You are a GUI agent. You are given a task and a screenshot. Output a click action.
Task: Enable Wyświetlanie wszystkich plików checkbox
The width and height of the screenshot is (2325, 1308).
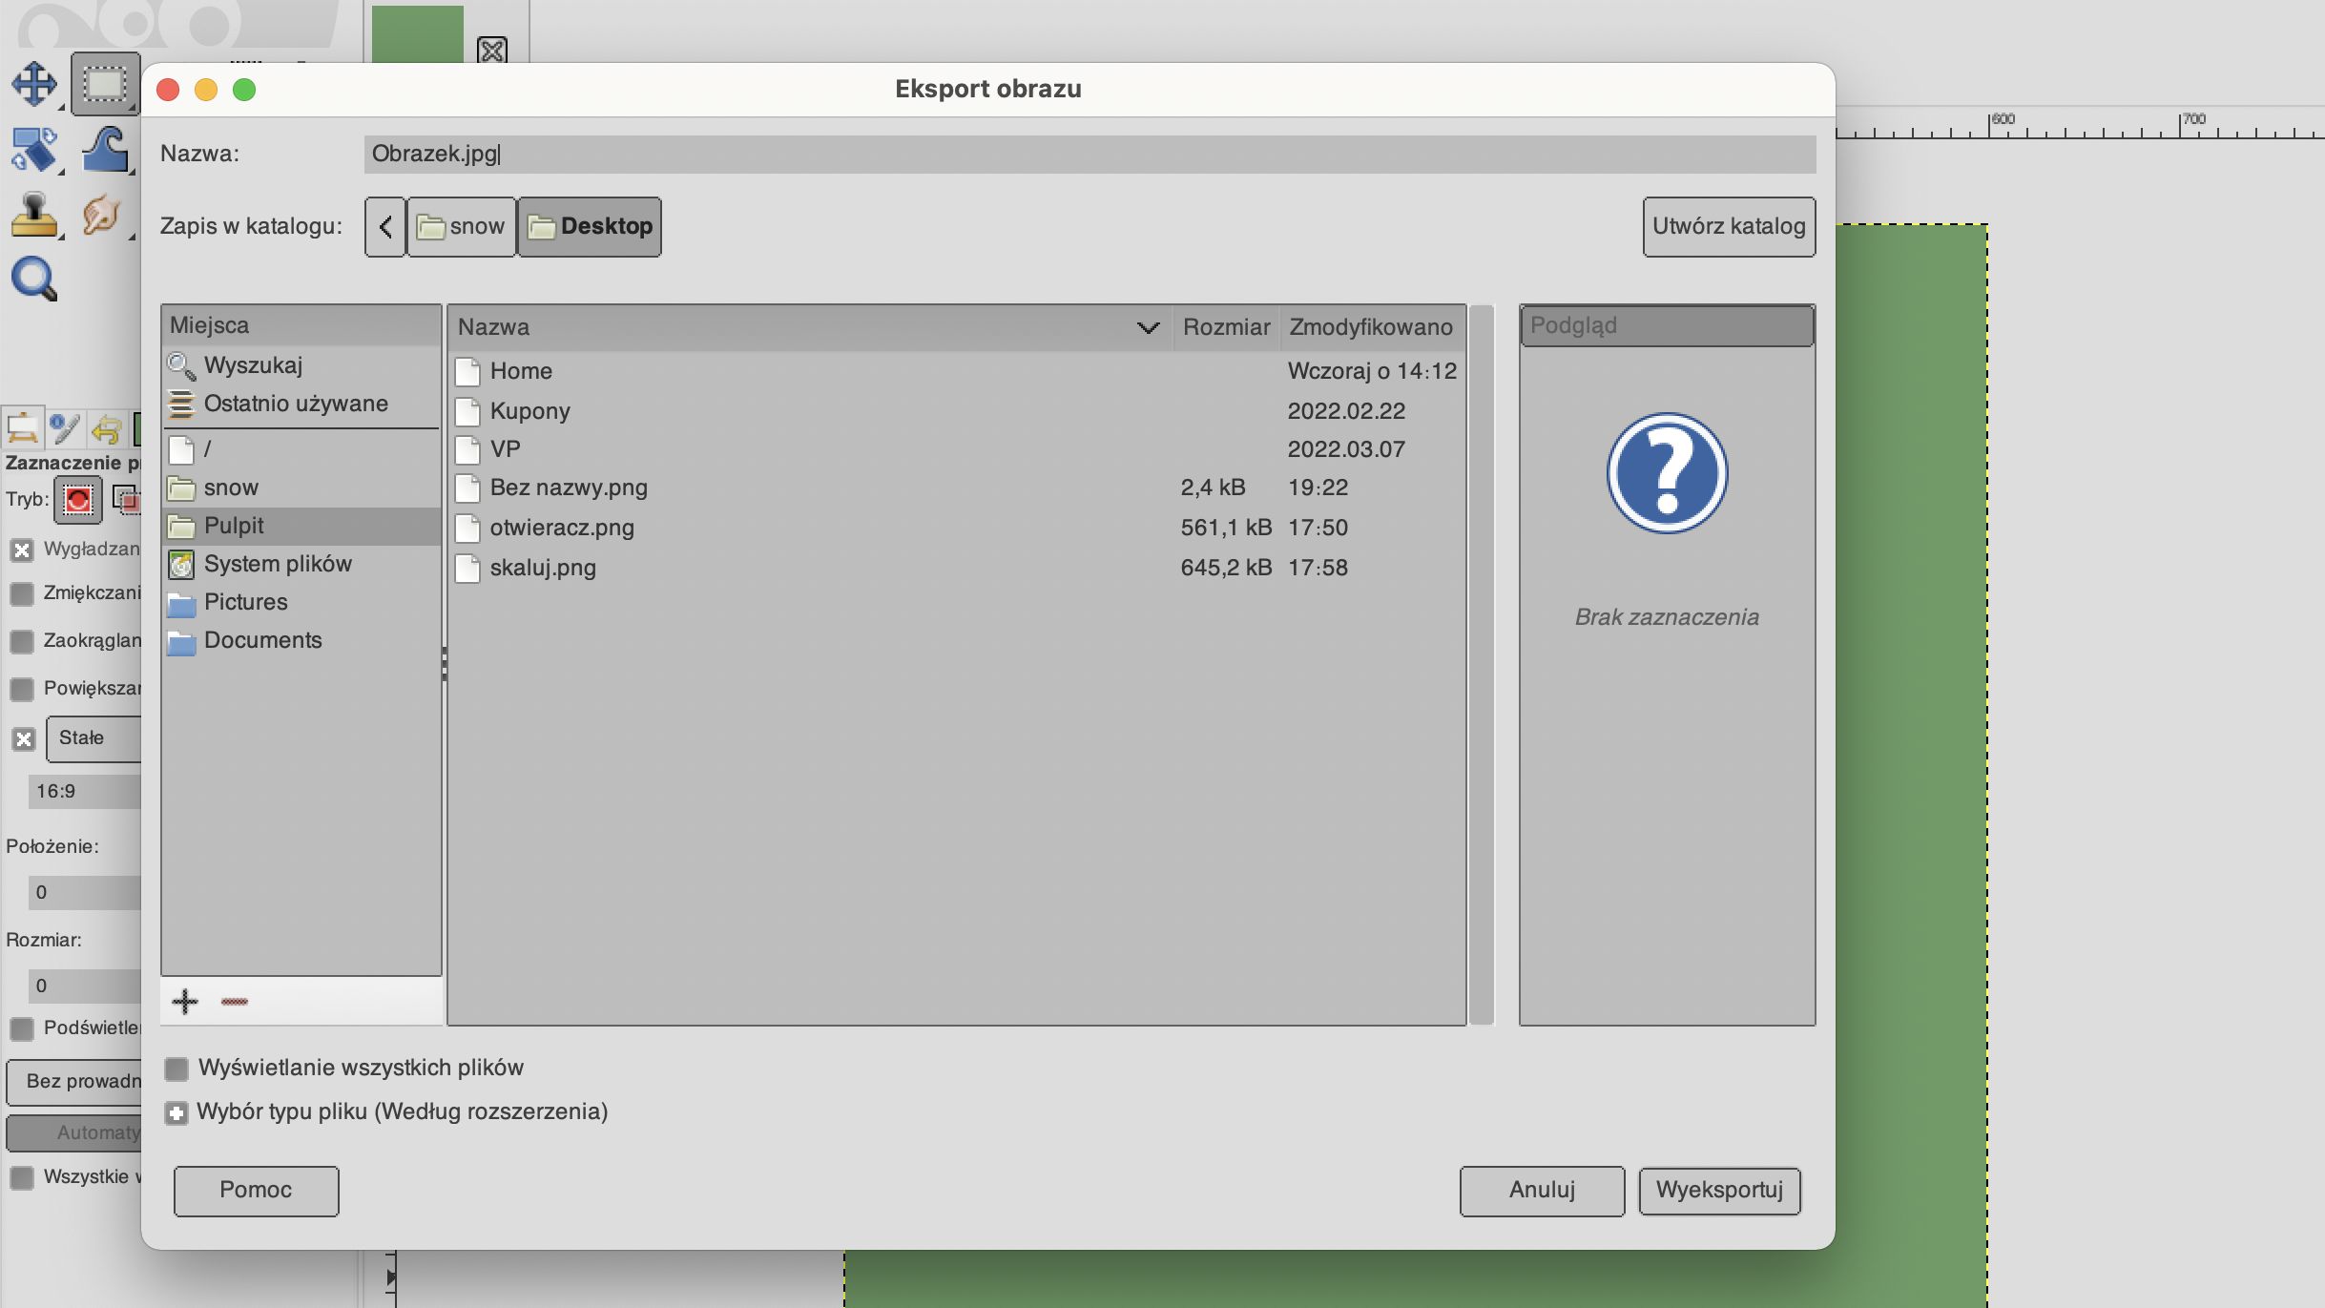click(x=176, y=1069)
